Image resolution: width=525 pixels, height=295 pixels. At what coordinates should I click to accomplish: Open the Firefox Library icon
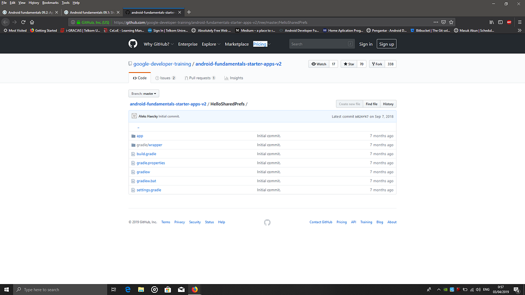pos(492,22)
